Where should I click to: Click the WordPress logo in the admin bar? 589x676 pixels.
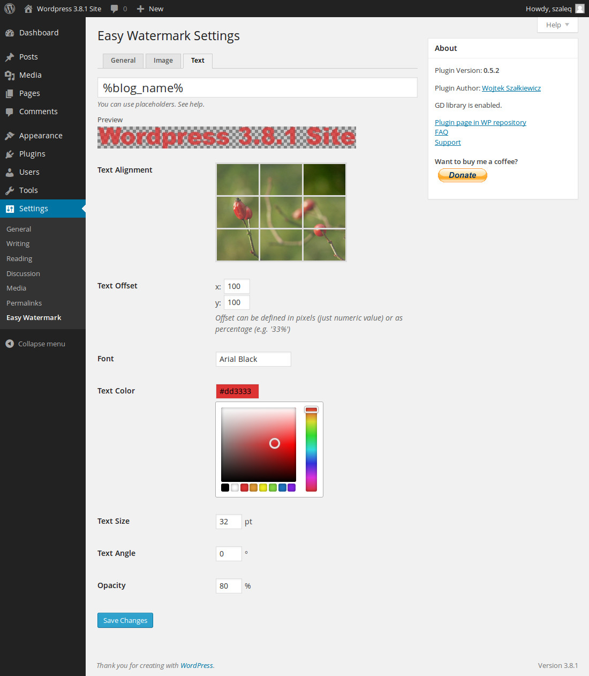click(x=9, y=9)
